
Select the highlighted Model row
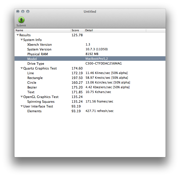tap(32, 59)
